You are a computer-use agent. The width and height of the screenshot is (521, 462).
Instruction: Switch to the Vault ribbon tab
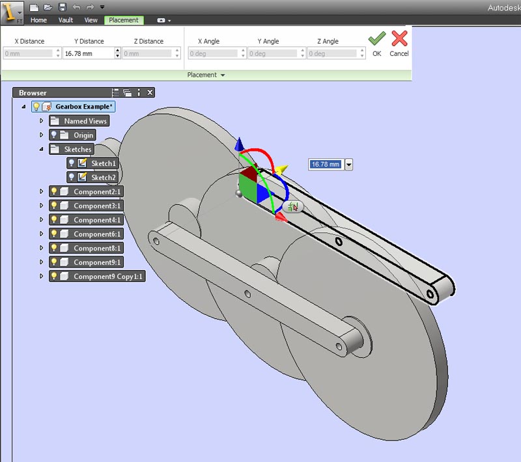66,20
